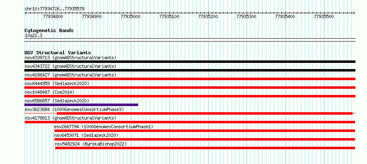Click the nsv4339713 gnomAD variant label

pos(71,58)
